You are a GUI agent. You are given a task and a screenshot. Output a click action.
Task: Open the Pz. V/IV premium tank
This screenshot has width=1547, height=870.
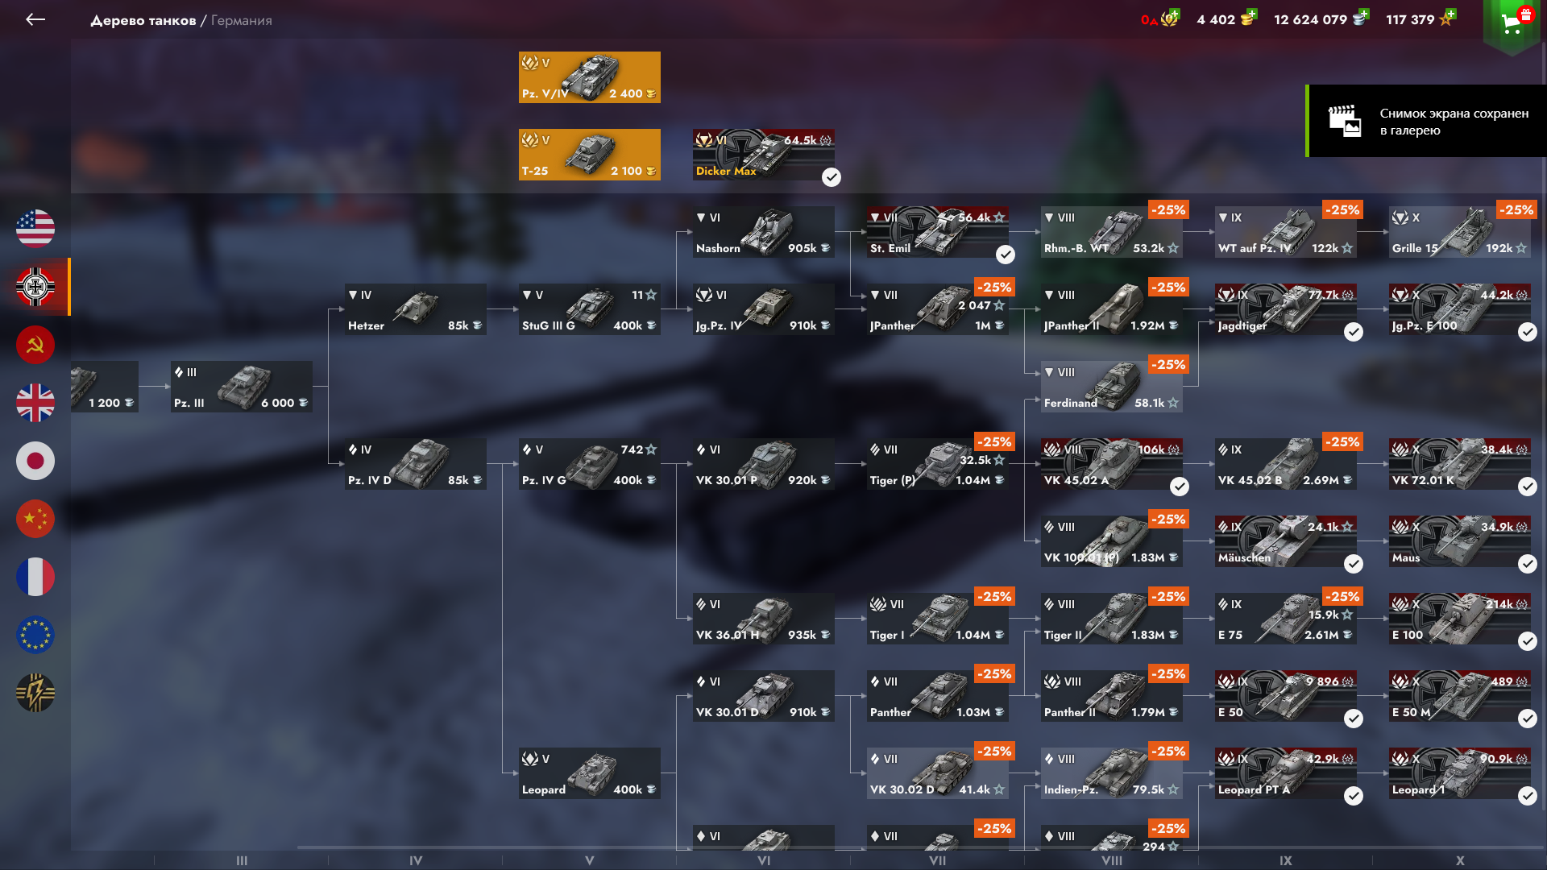(590, 77)
